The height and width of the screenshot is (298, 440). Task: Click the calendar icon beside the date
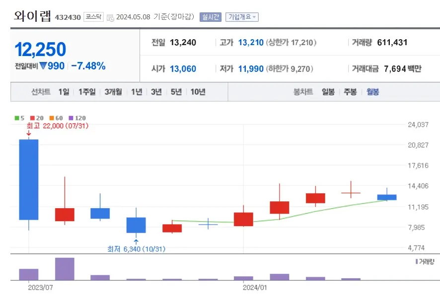point(110,16)
